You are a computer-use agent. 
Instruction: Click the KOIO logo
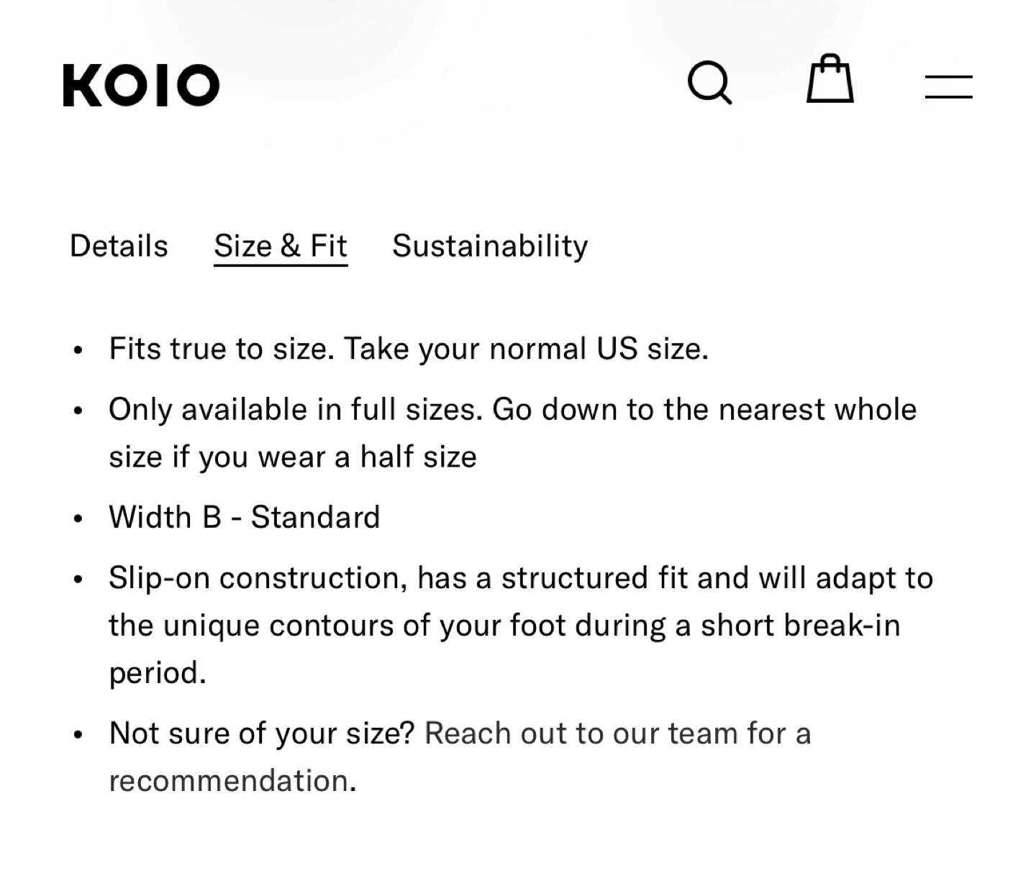coord(141,86)
